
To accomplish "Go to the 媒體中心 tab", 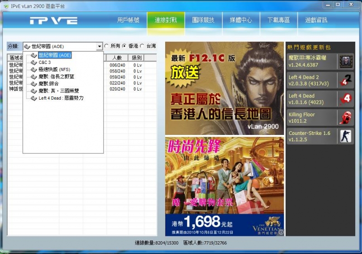I will 241,20.
